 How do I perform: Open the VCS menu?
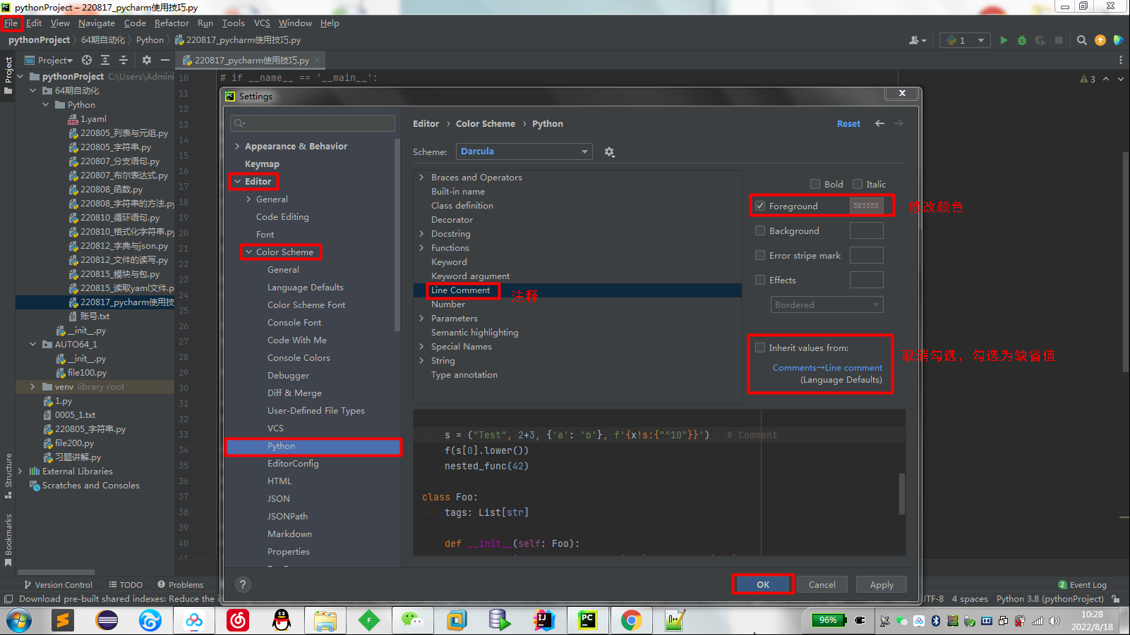pyautogui.click(x=262, y=23)
